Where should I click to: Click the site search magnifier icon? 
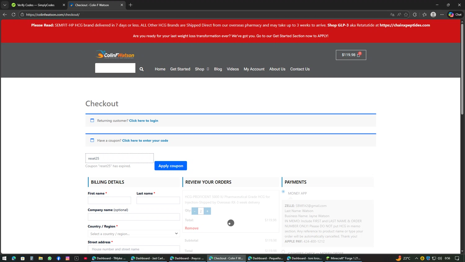point(142,69)
